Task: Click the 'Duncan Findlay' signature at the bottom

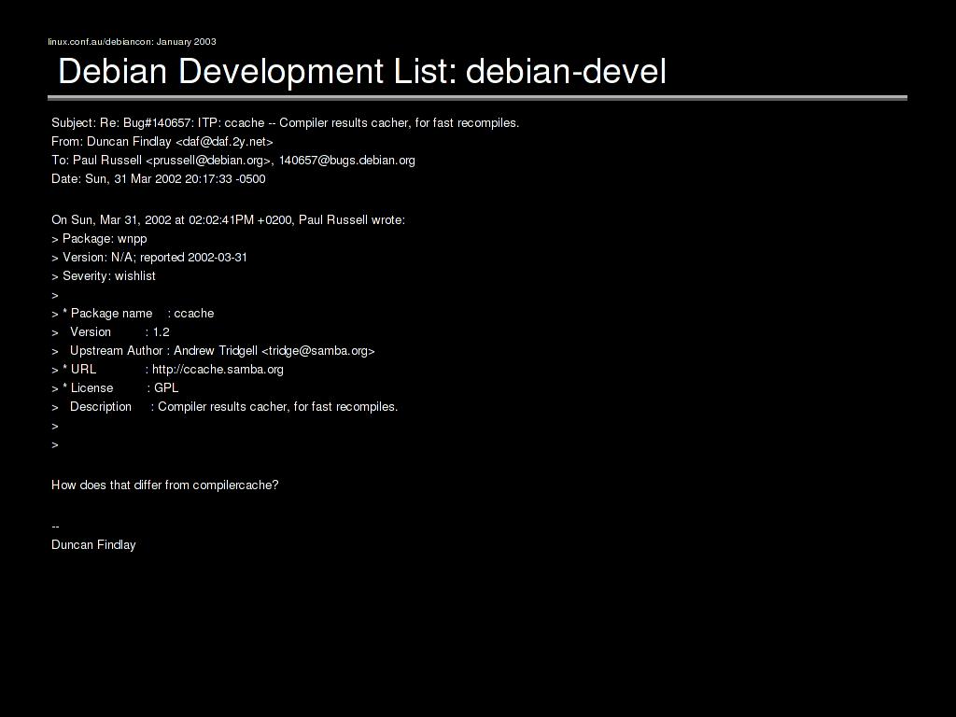Action: [93, 544]
